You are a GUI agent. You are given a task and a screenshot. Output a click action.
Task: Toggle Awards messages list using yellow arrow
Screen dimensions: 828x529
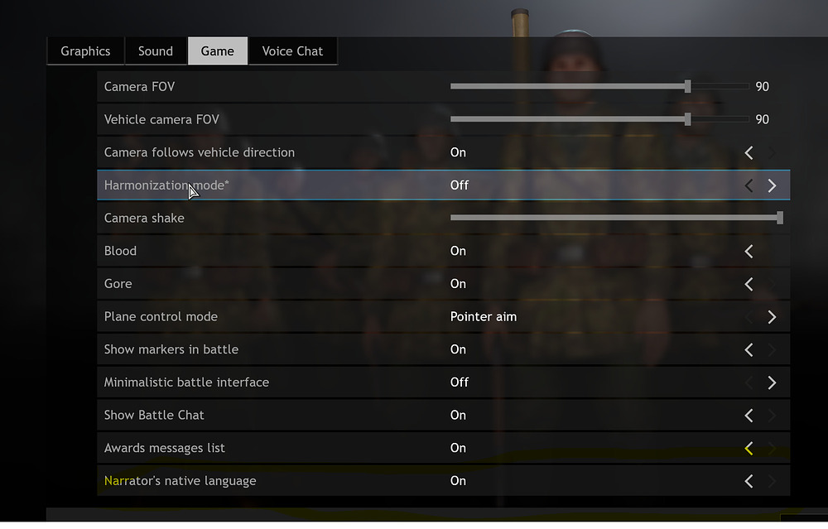coord(749,448)
